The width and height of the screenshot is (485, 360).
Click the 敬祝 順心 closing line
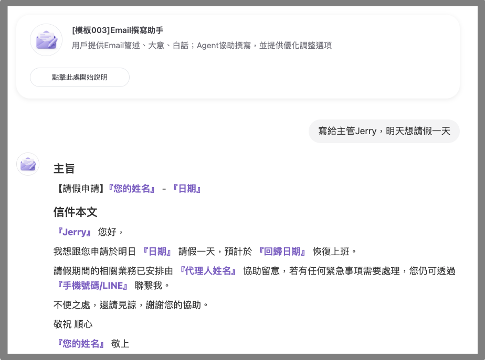pyautogui.click(x=73, y=325)
